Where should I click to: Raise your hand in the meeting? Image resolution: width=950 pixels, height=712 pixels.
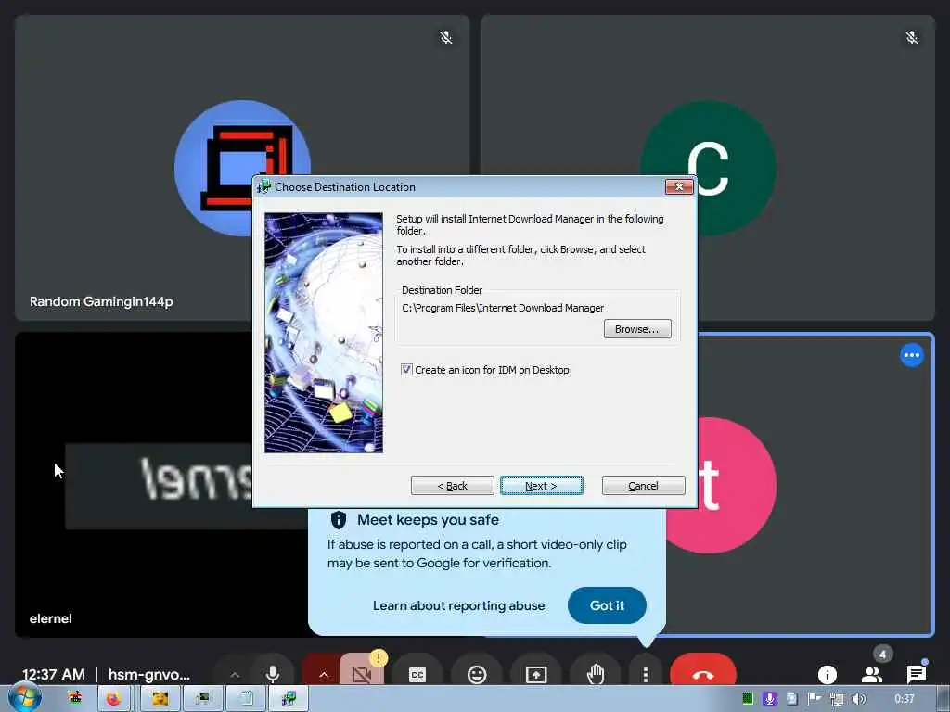tap(596, 673)
